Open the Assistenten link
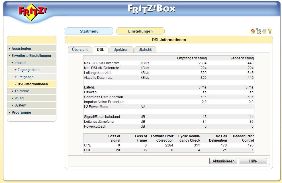Image resolution: width=282 pixels, height=183 pixels. pyautogui.click(x=21, y=49)
